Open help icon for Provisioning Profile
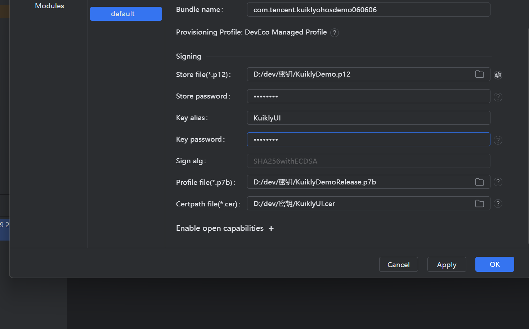Viewport: 529px width, 329px height. [335, 33]
